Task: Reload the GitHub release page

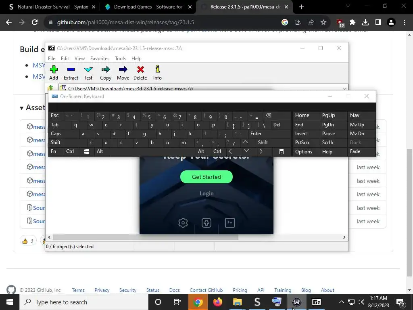Action: 35,23
